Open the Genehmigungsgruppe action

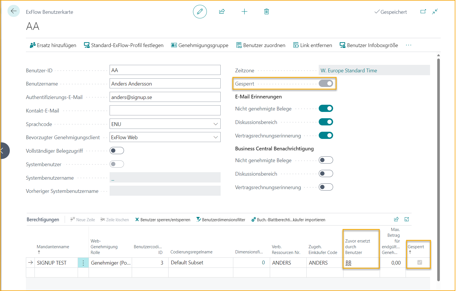coord(200,45)
